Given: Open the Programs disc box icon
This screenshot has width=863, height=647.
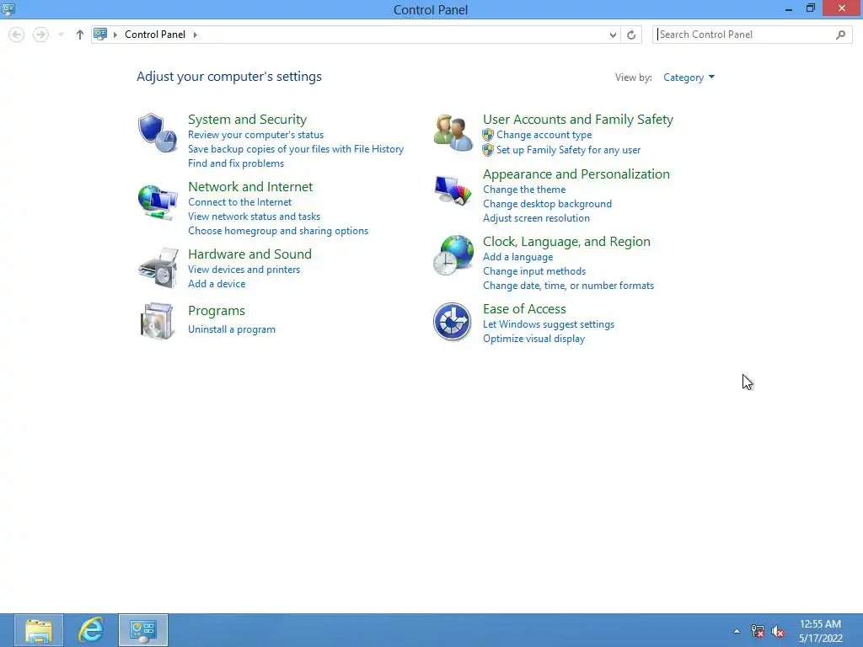Looking at the screenshot, I should (x=157, y=321).
